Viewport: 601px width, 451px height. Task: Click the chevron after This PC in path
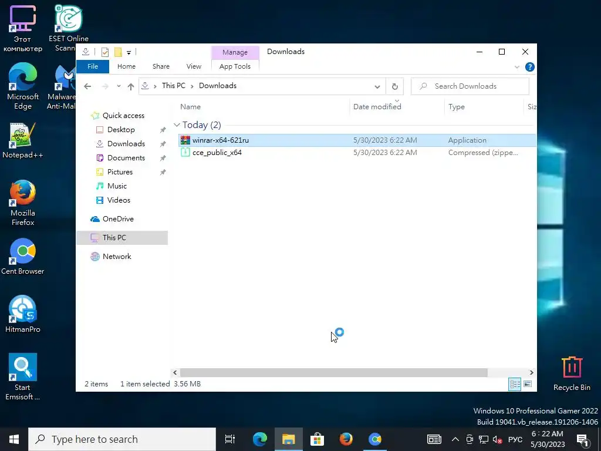click(192, 86)
